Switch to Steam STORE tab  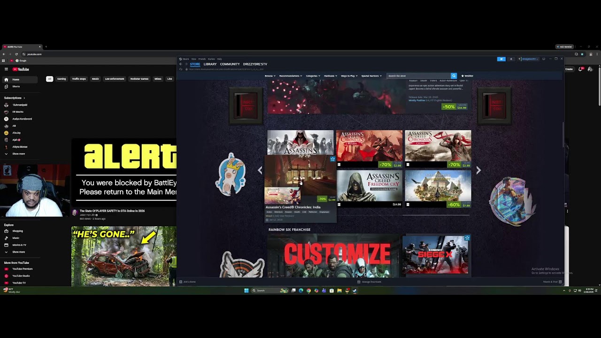pyautogui.click(x=195, y=64)
